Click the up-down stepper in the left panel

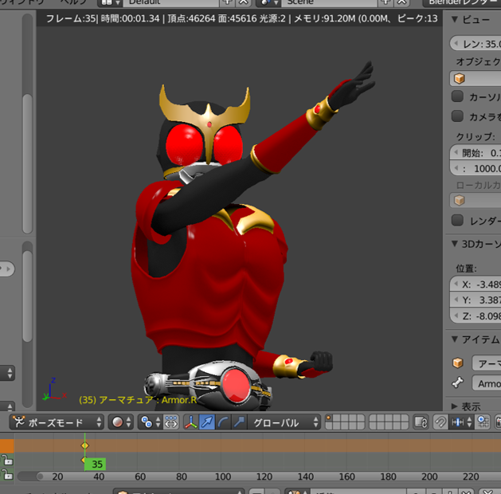point(8,373)
